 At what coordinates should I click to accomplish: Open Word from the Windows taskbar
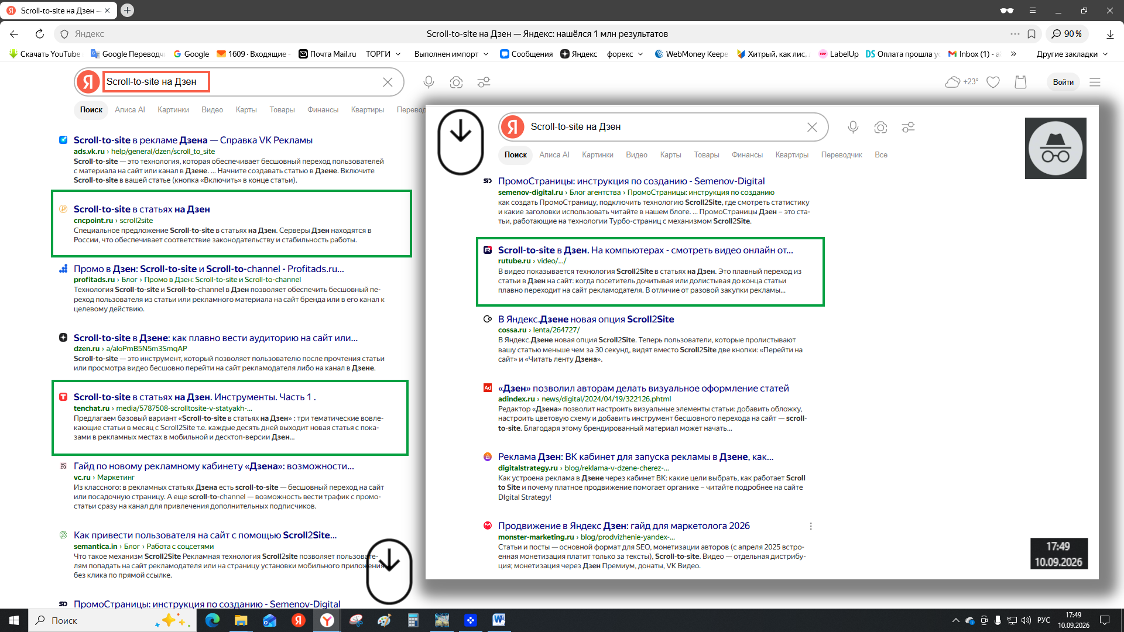pos(499,620)
